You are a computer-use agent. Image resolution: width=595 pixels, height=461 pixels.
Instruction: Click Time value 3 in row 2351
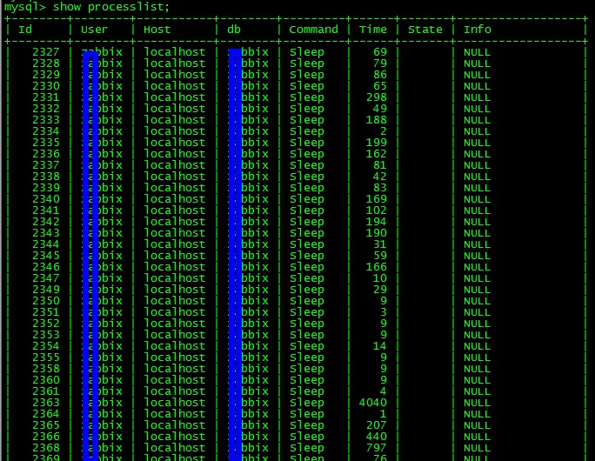point(384,312)
